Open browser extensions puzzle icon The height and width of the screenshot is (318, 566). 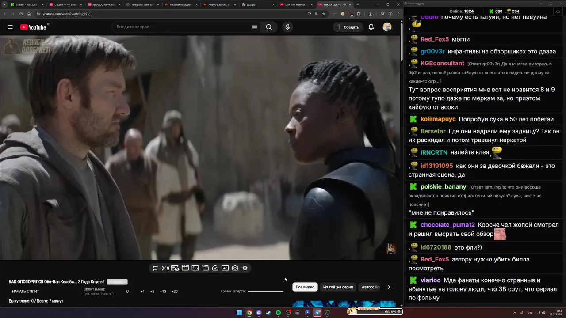coord(359,14)
